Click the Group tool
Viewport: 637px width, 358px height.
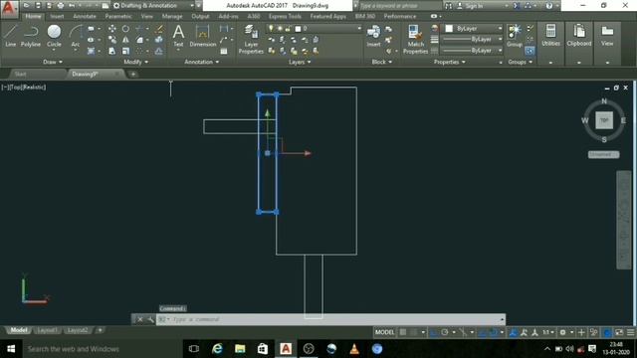coord(515,36)
